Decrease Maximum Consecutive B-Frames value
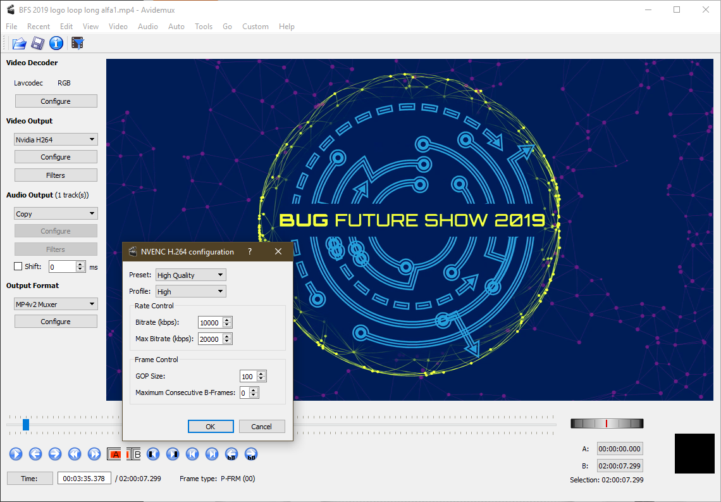 pos(254,395)
